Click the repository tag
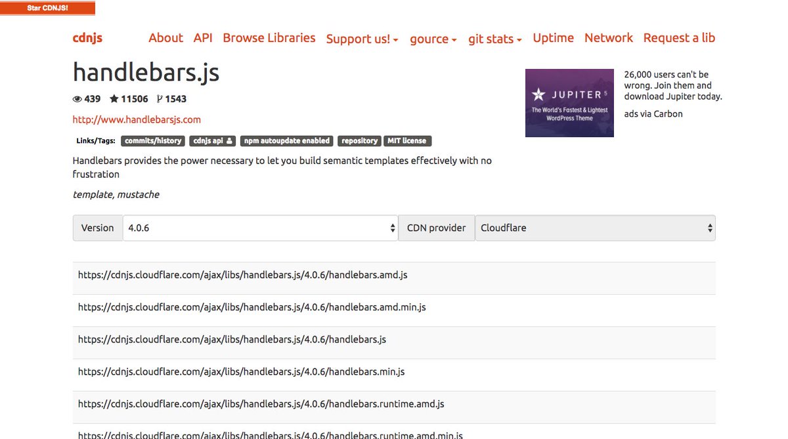This screenshot has width=788, height=439. 359,140
